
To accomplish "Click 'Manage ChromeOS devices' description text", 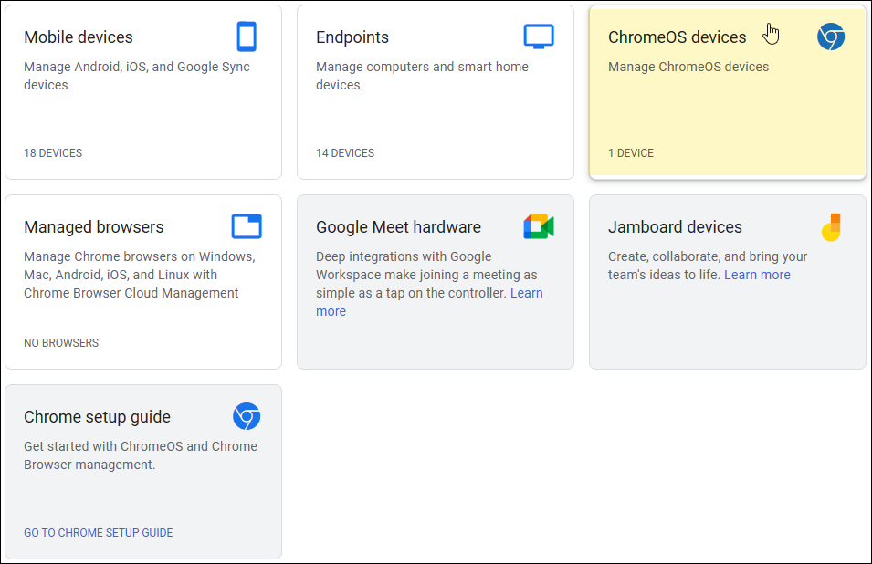I will (688, 67).
